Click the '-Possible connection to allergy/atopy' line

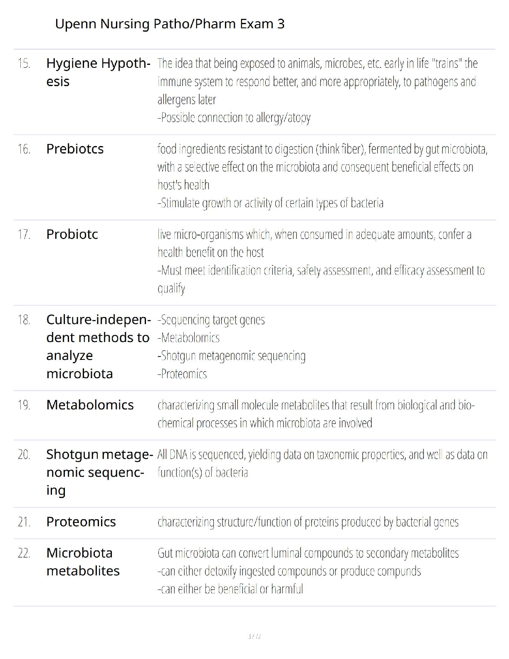(x=234, y=118)
